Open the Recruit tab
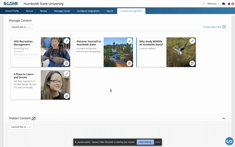This screenshot has width=235, height=147. [29, 11]
